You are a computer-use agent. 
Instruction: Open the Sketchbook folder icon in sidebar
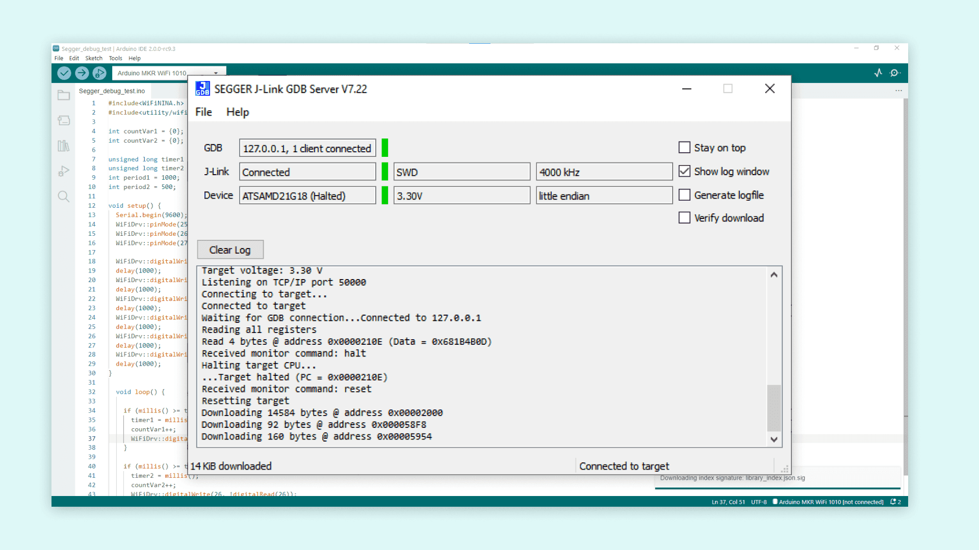(x=64, y=95)
